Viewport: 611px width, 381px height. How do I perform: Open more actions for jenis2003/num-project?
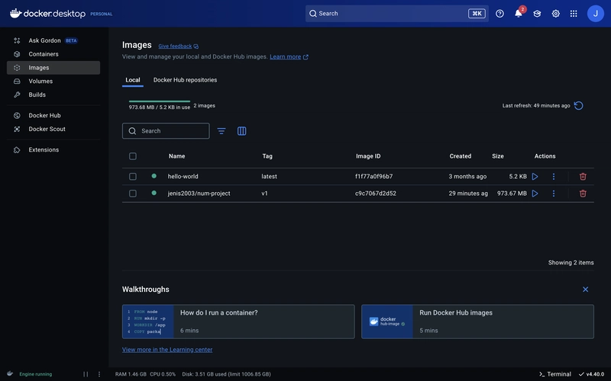click(553, 194)
